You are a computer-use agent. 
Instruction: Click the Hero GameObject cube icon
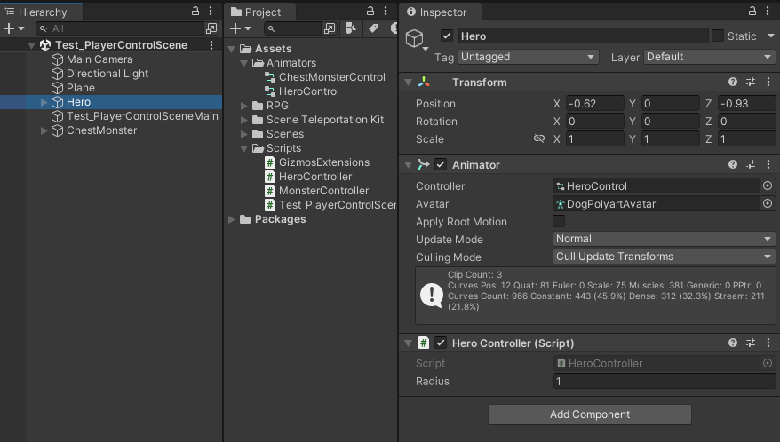click(x=414, y=38)
